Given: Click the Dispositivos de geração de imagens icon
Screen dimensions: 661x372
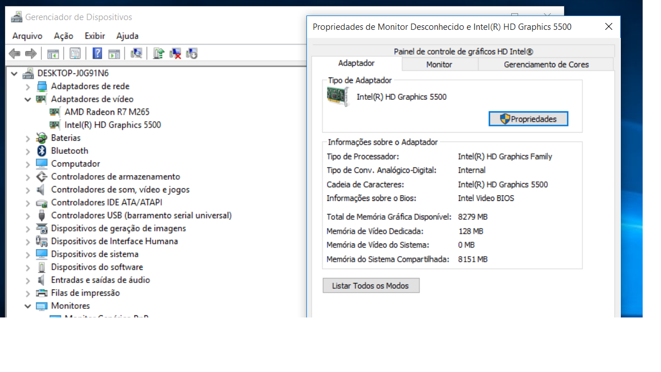Looking at the screenshot, I should 41,228.
